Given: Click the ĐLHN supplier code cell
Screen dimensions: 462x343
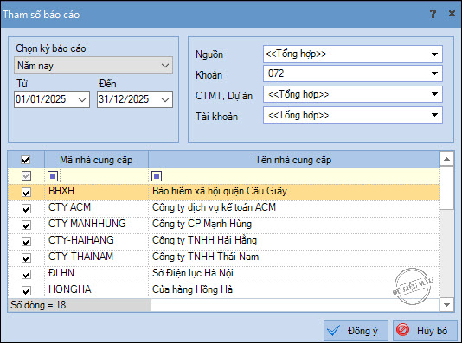Looking at the screenshot, I should 96,275.
